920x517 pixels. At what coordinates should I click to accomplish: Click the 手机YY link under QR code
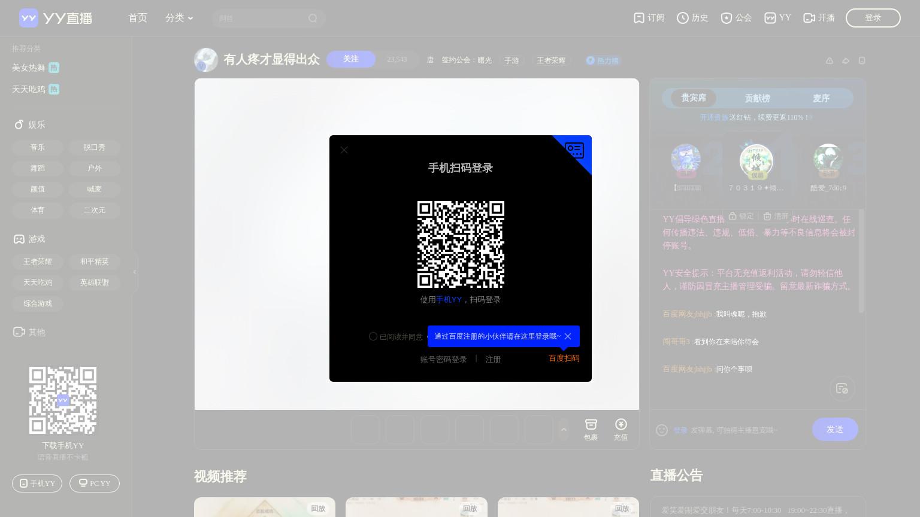(x=449, y=300)
